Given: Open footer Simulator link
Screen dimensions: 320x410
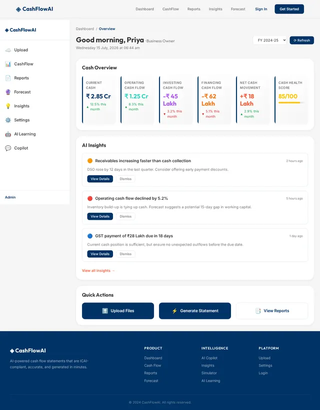Looking at the screenshot, I should [209, 373].
